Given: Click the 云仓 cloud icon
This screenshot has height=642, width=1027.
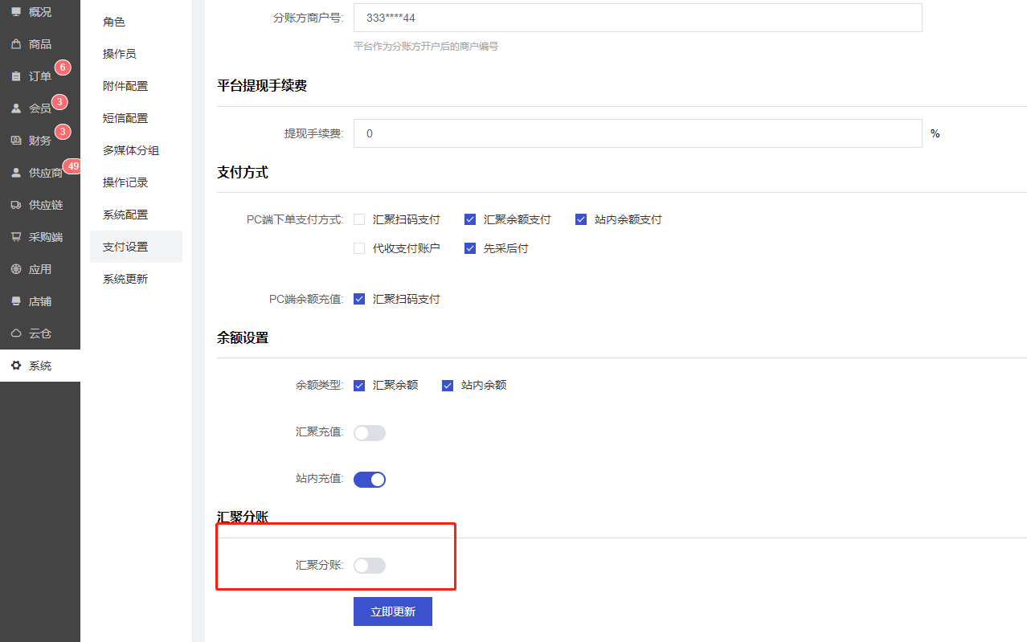Looking at the screenshot, I should [x=16, y=333].
